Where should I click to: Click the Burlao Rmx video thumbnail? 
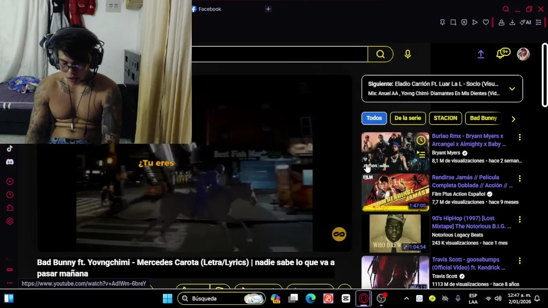click(x=395, y=151)
